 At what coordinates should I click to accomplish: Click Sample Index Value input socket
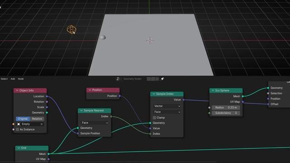(150, 128)
